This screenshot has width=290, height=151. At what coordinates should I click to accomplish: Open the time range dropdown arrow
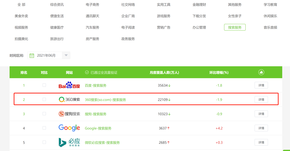(66, 55)
